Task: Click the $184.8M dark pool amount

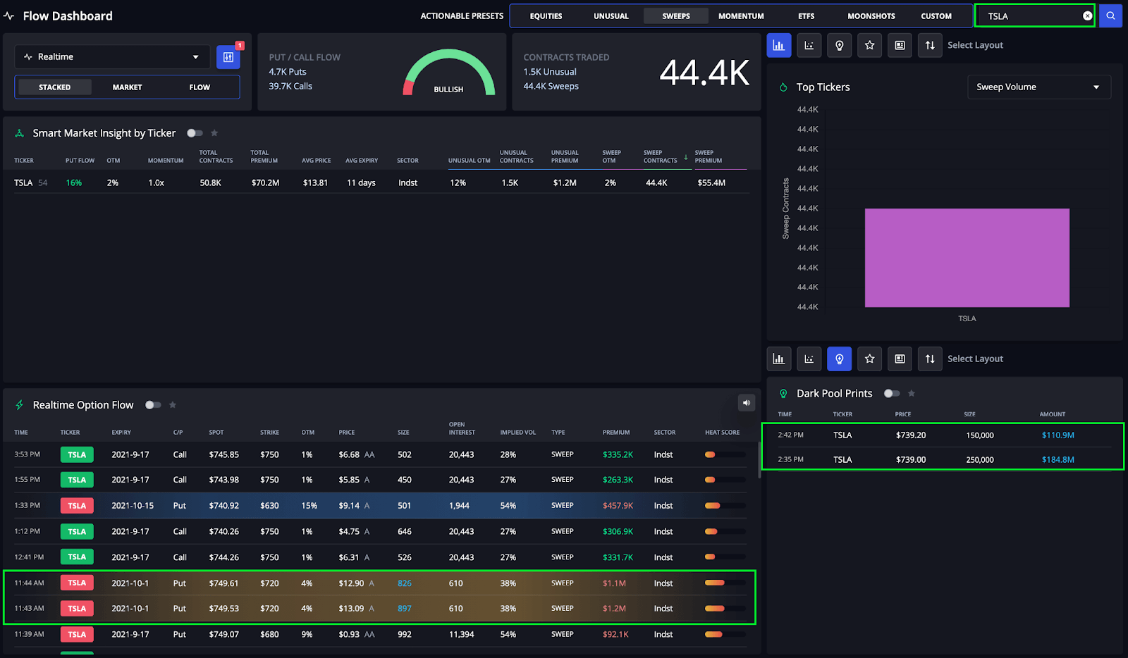Action: pyautogui.click(x=1058, y=460)
